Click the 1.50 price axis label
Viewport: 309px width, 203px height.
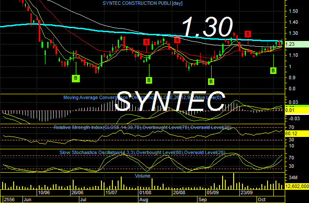tap(293, 11)
